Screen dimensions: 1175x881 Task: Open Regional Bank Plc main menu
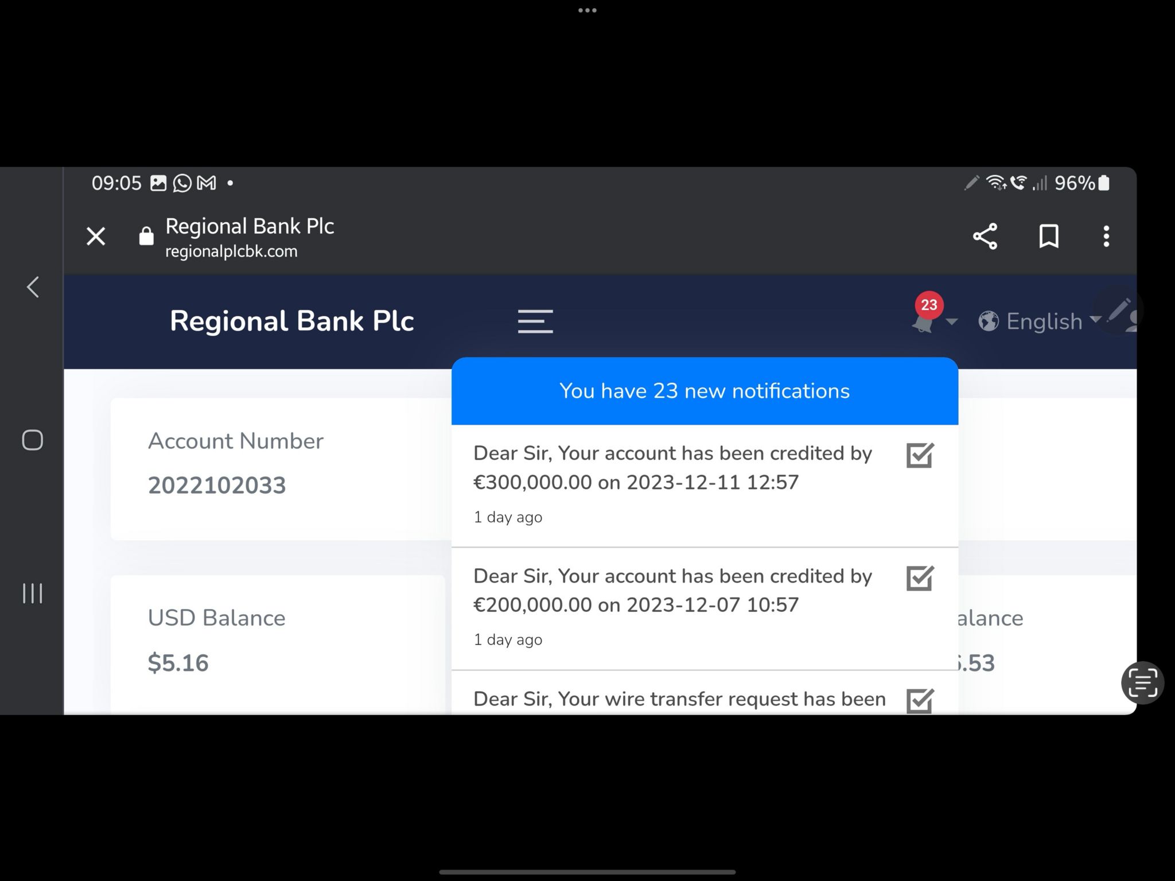pyautogui.click(x=536, y=322)
